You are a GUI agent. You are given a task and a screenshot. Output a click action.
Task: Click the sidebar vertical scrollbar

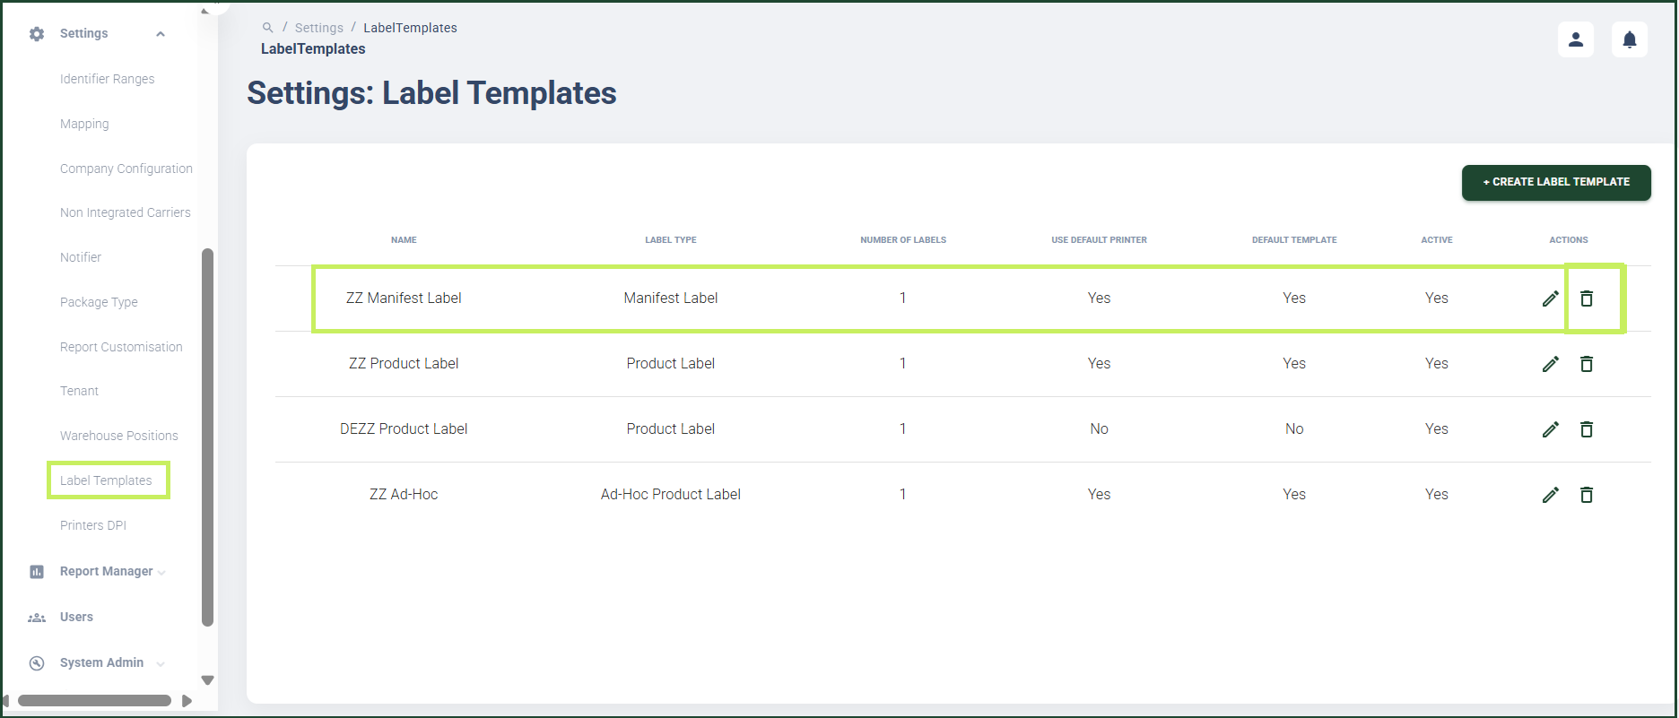click(208, 437)
